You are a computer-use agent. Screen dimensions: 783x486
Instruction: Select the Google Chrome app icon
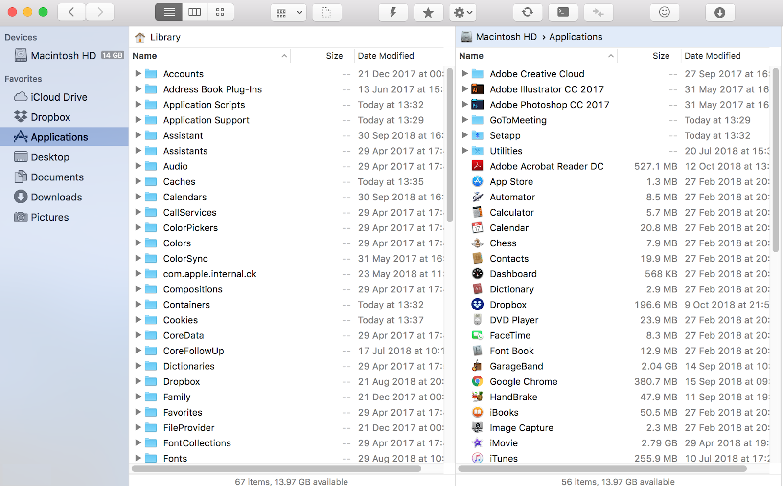point(478,381)
